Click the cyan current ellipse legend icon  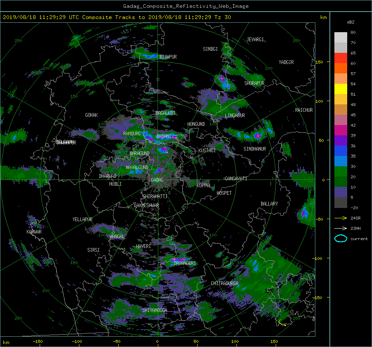click(x=341, y=238)
